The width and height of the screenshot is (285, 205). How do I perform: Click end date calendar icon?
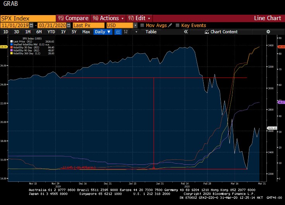(x=68, y=25)
